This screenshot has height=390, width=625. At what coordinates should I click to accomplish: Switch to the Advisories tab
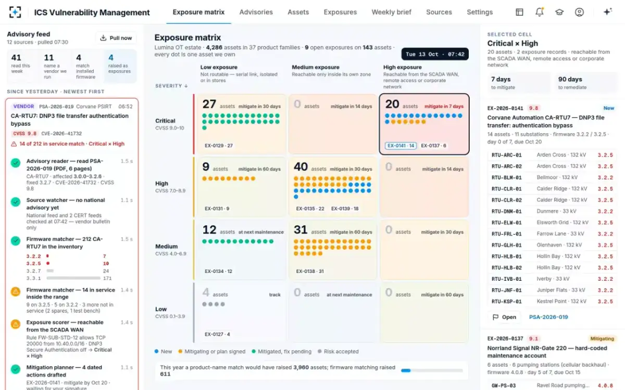click(256, 12)
